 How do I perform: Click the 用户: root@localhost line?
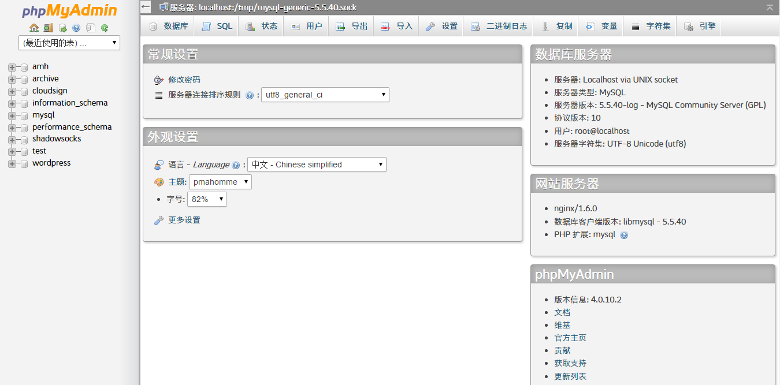[592, 131]
